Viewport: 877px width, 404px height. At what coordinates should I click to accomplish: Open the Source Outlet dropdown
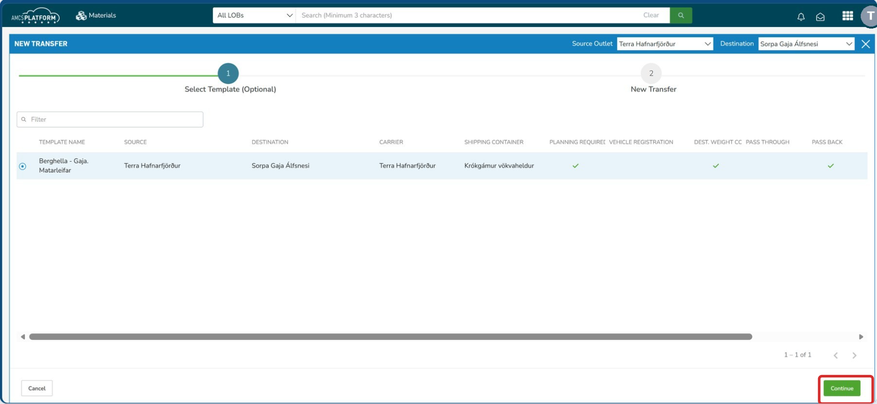[x=665, y=44]
